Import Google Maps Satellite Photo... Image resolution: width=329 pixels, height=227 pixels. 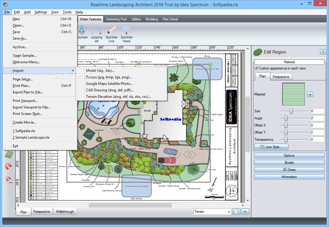[121, 83]
